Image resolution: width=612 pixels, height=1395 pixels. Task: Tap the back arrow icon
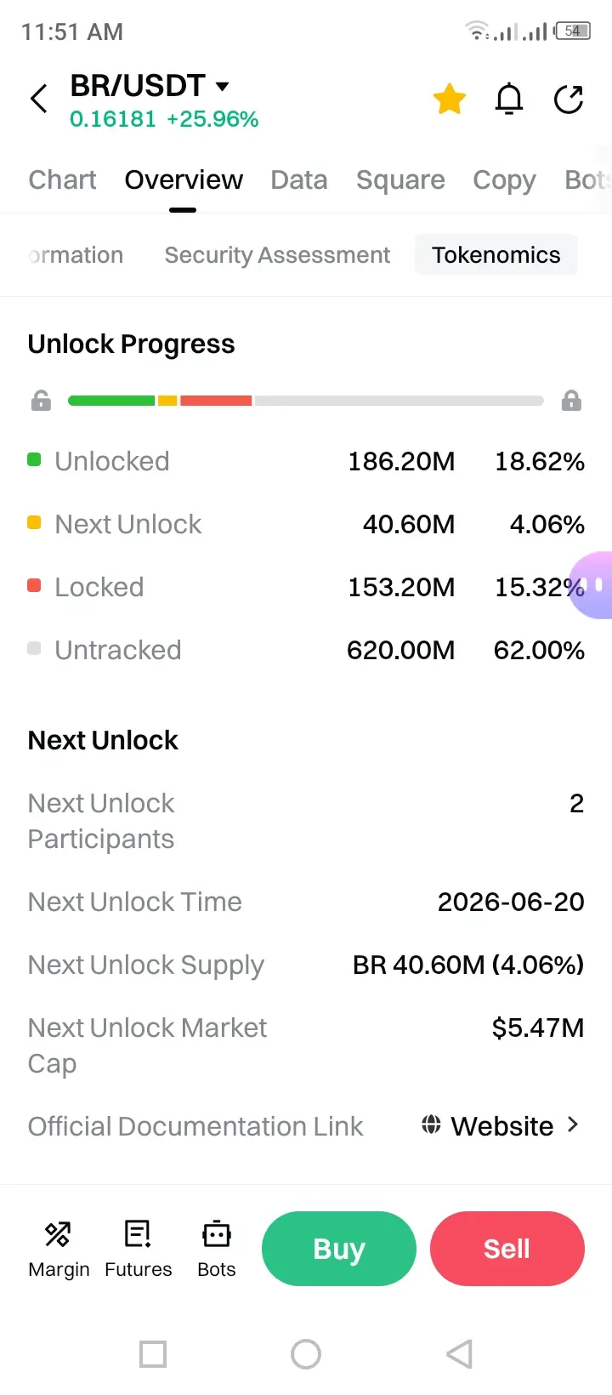click(39, 99)
